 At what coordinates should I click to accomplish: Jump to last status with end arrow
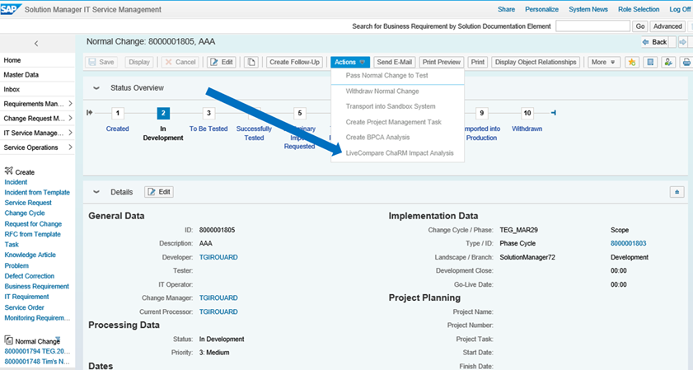coord(554,113)
